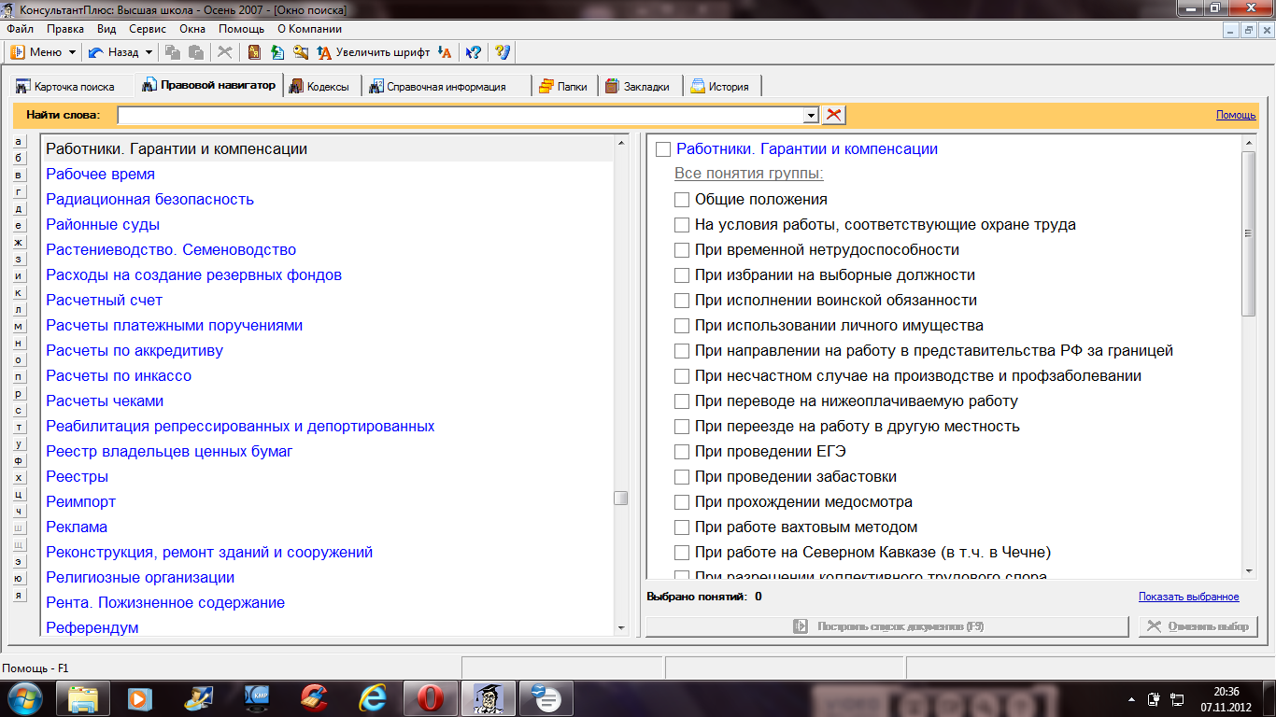
Task: Click the context help arrow-question icon
Action: 474,52
